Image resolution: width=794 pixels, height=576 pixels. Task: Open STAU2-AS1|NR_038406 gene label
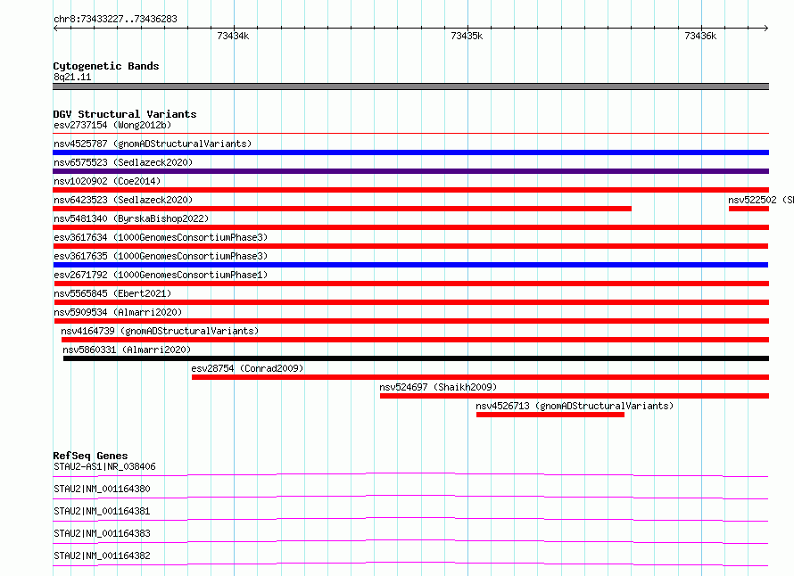(x=104, y=466)
